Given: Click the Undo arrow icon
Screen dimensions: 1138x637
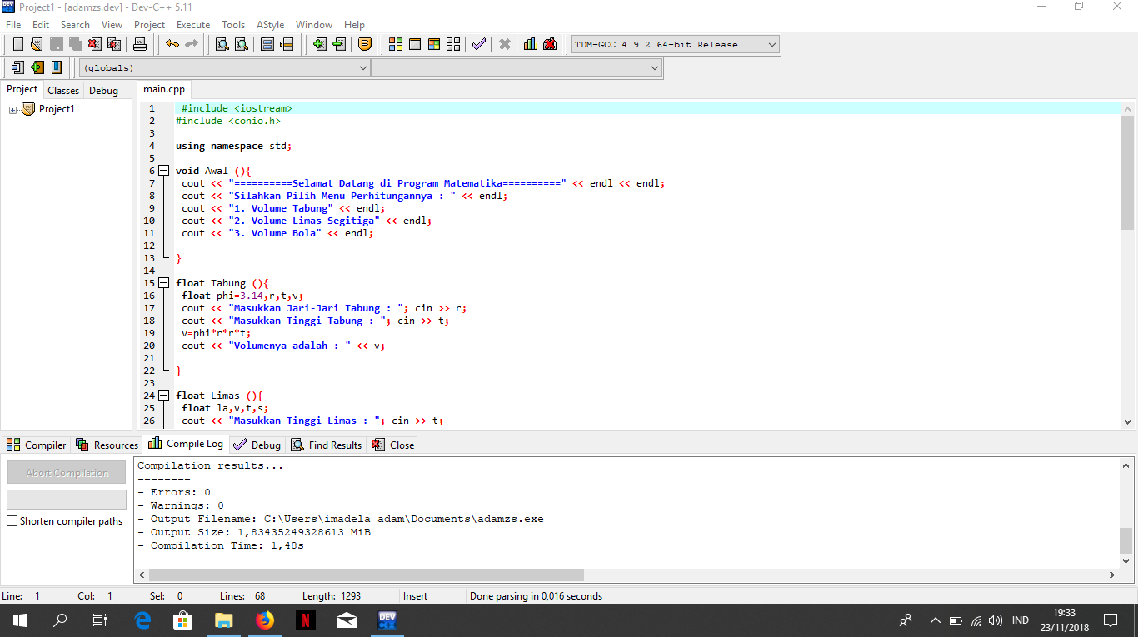Looking at the screenshot, I should [x=173, y=44].
